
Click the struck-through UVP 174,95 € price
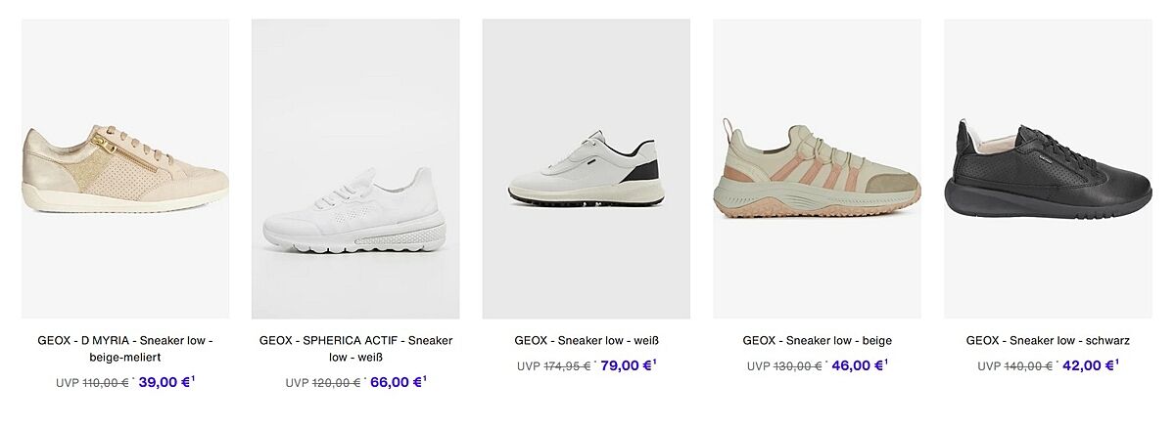[555, 366]
